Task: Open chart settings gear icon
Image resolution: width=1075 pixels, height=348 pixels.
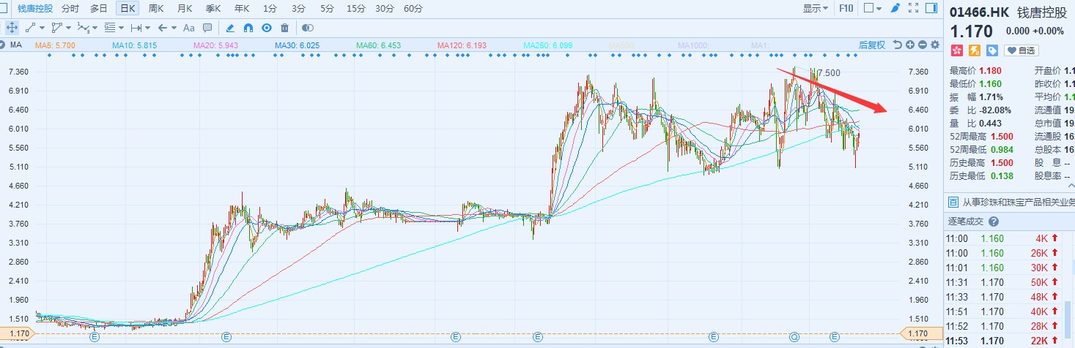Action: [x=935, y=45]
